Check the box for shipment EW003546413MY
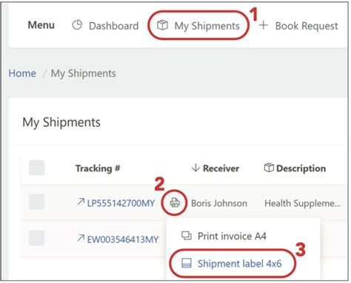Screen dimensions: 351x283 36,238
